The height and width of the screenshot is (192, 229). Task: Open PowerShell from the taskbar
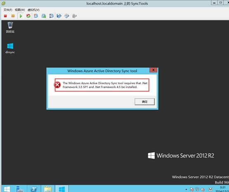coord(34,189)
